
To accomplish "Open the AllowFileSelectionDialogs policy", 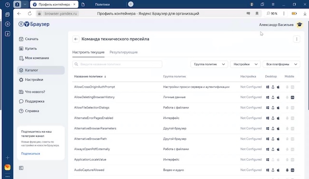I will coord(92,107).
